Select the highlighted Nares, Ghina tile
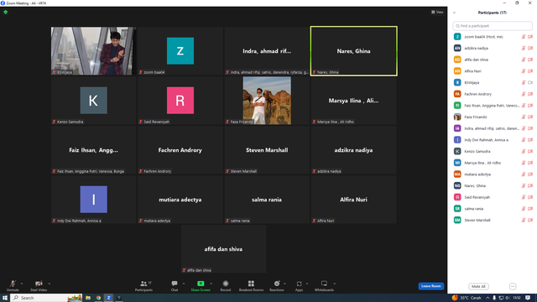This screenshot has width=537, height=302. tap(354, 51)
